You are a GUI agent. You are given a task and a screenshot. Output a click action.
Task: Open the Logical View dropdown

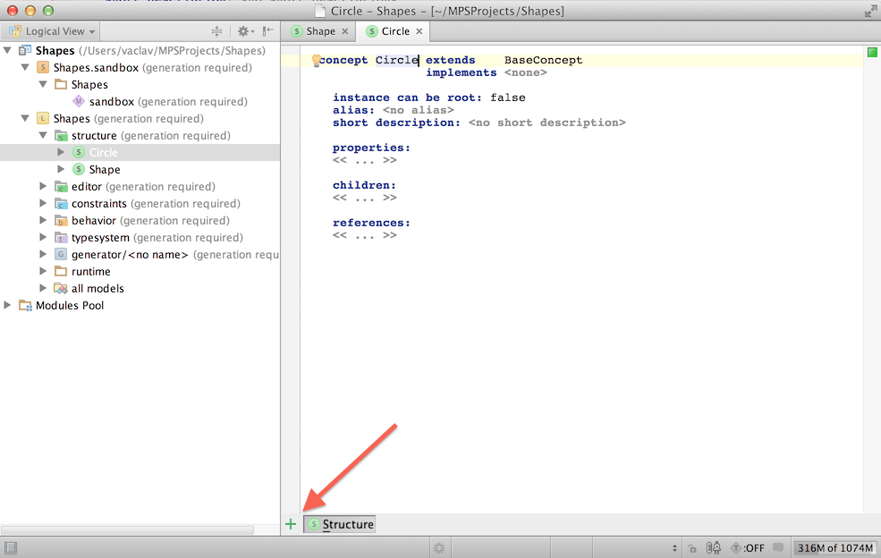pos(53,31)
